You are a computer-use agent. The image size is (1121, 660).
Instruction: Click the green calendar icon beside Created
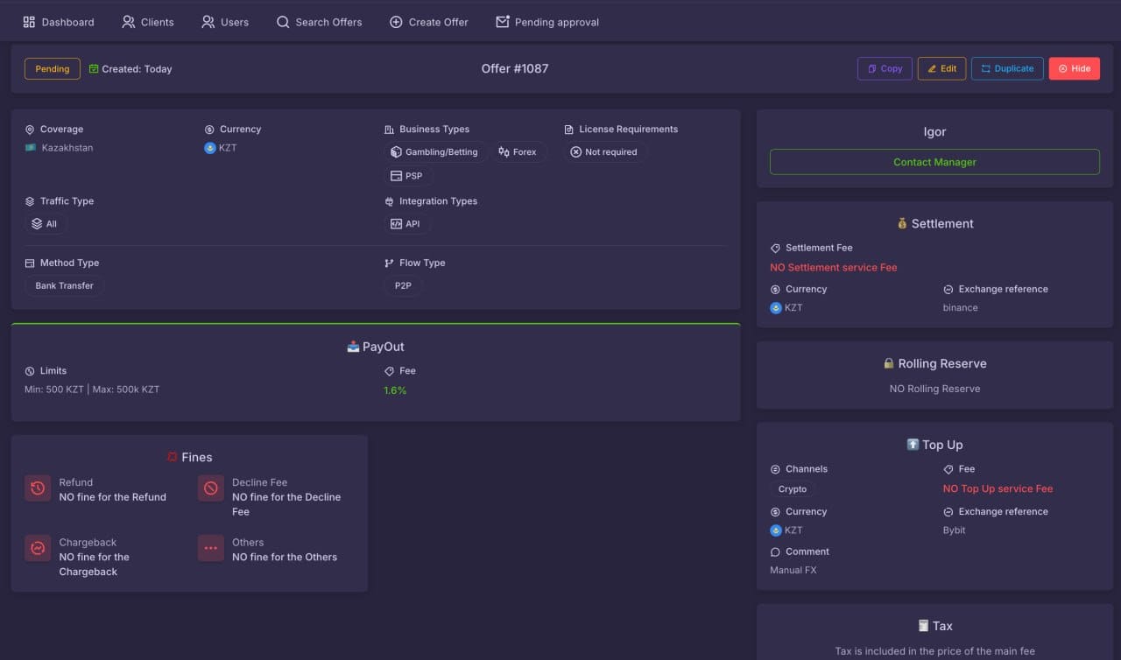[94, 69]
